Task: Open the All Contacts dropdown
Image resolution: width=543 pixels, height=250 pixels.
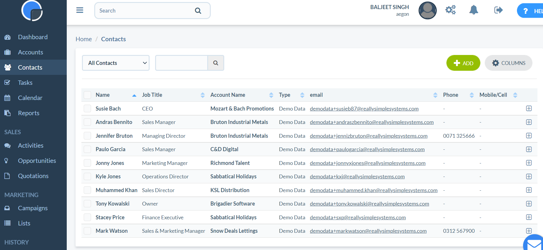Action: click(x=116, y=63)
